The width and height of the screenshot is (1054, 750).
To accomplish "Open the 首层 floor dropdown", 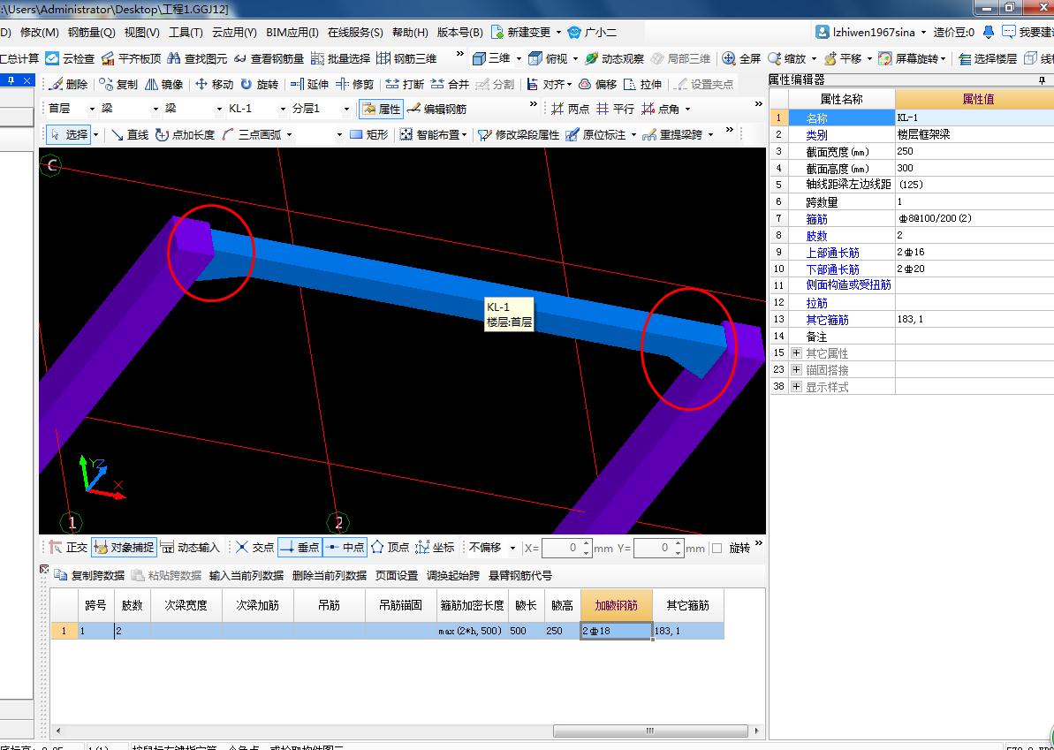I will 92,109.
